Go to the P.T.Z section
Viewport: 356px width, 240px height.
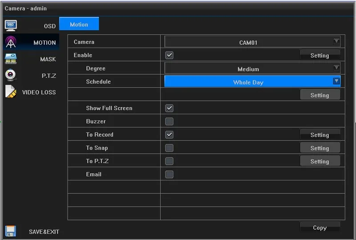coord(49,76)
